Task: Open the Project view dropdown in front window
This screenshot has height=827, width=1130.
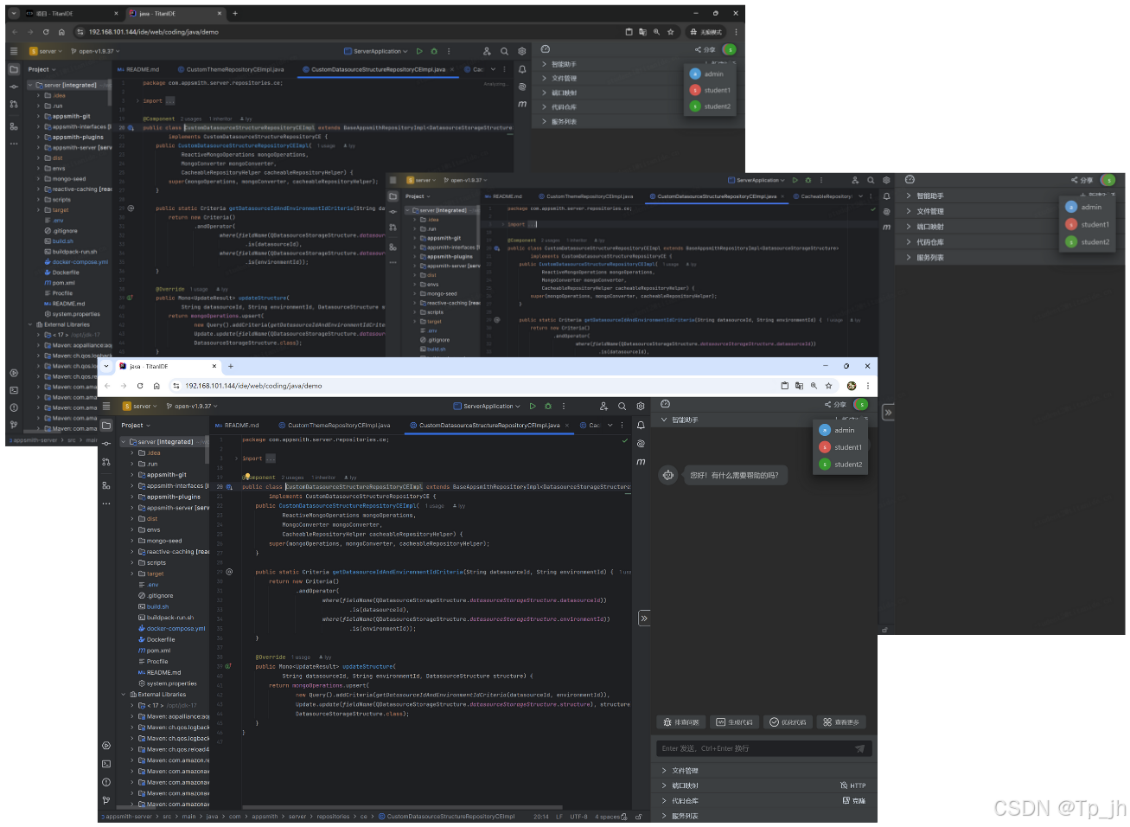Action: [x=136, y=425]
